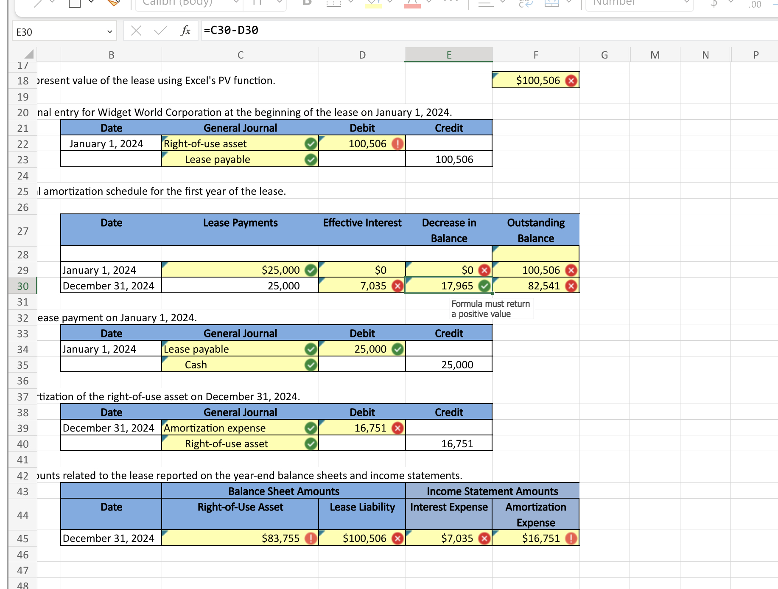Click the red X beside $100,506 in F18
Image resolution: width=778 pixels, height=589 pixels.
(x=571, y=81)
